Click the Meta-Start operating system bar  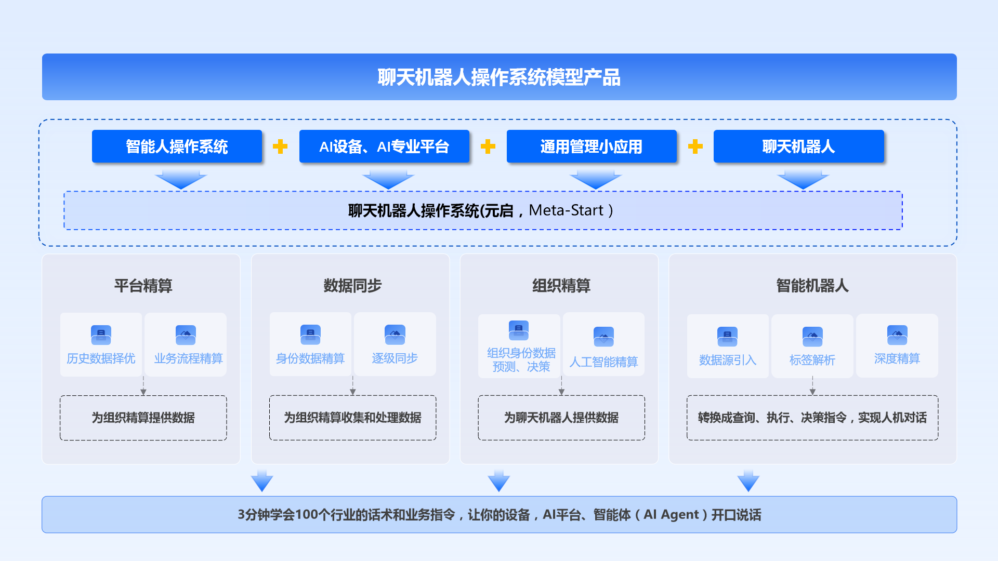pyautogui.click(x=483, y=210)
